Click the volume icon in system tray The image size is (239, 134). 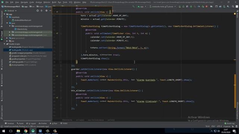point(218,131)
